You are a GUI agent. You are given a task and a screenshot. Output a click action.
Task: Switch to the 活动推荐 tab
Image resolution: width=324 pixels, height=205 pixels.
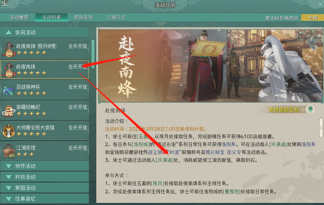click(x=19, y=17)
